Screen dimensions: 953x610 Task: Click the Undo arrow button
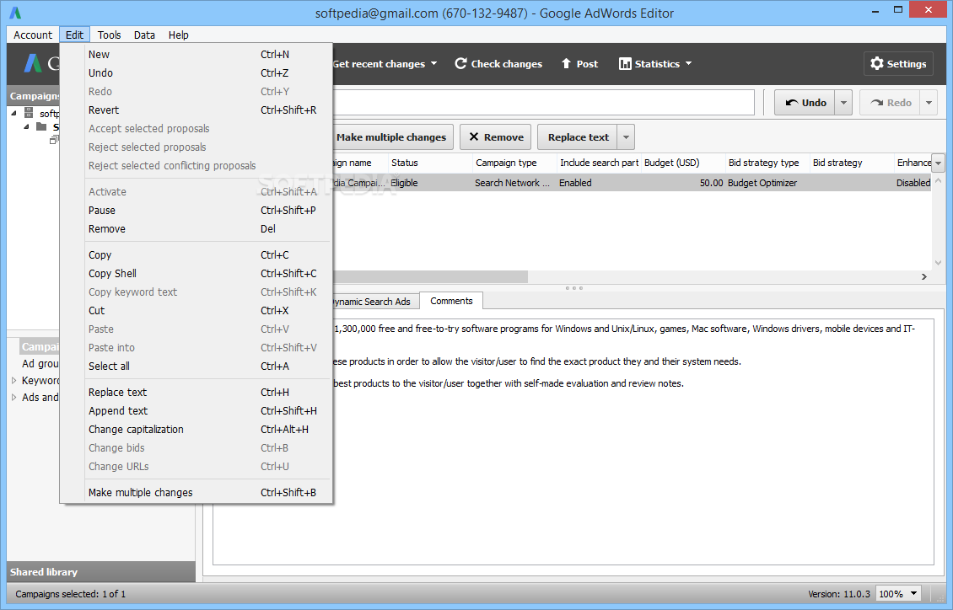805,103
